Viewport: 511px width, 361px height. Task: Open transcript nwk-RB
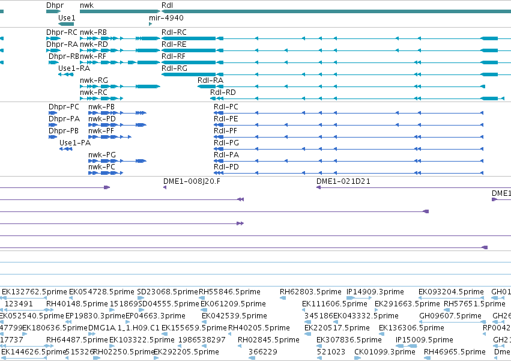(x=93, y=32)
